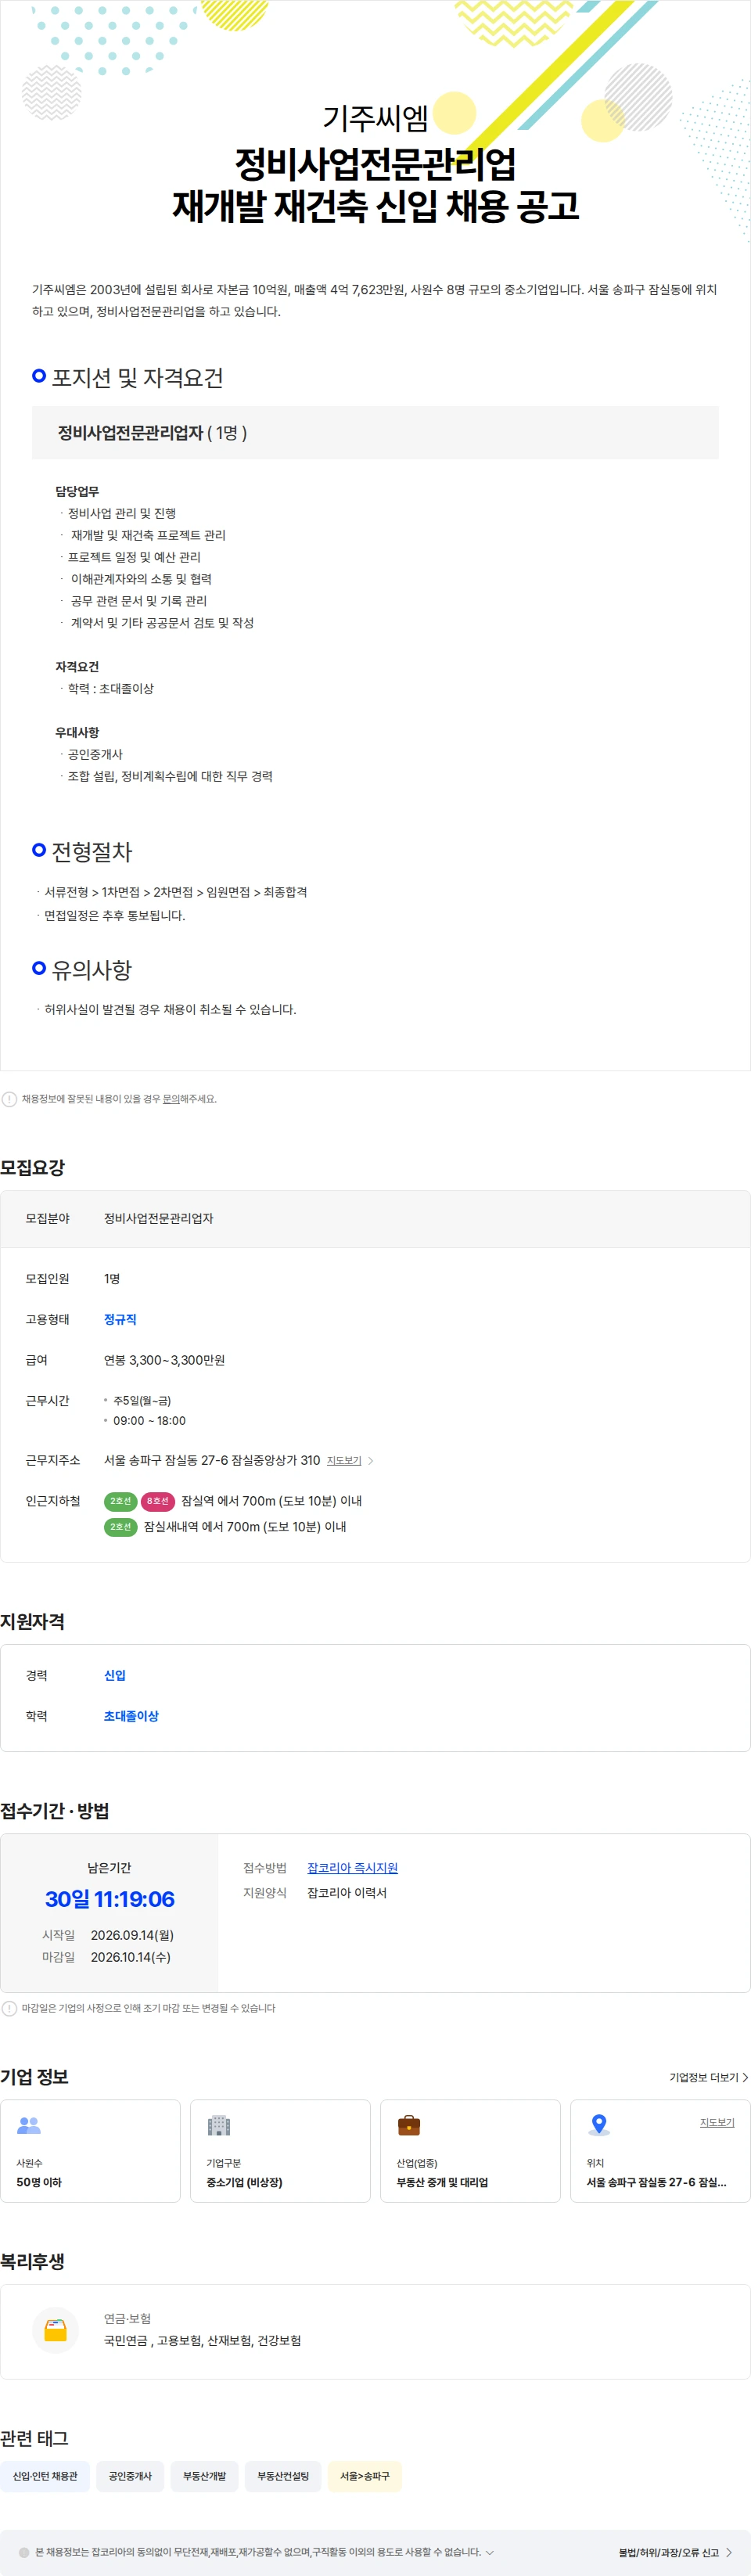
Task: Open 잡코리아 즉시지원 application link
Action: (352, 1868)
